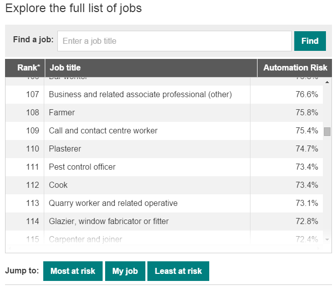Jump to Most at risk jobs

click(73, 271)
